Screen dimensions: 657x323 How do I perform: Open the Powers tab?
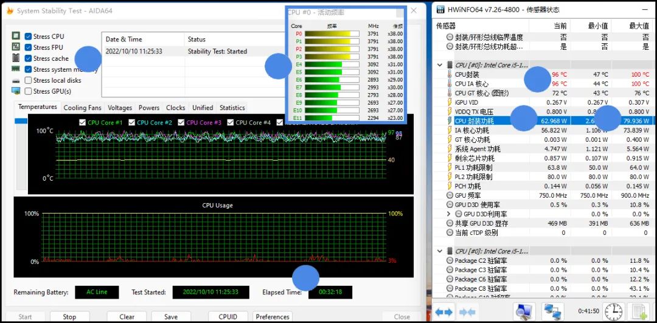coord(149,108)
